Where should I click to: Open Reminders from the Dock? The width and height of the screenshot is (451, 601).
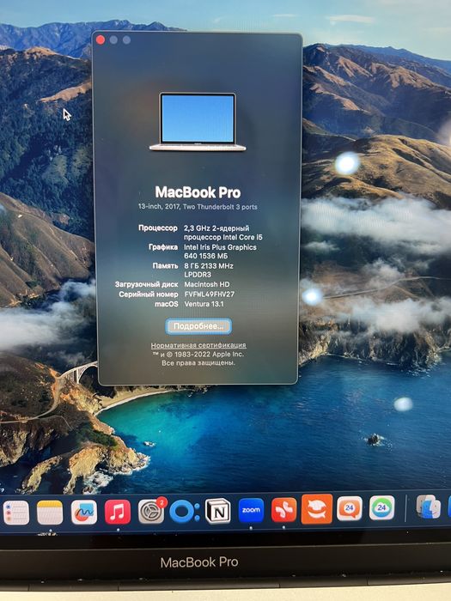point(16,513)
